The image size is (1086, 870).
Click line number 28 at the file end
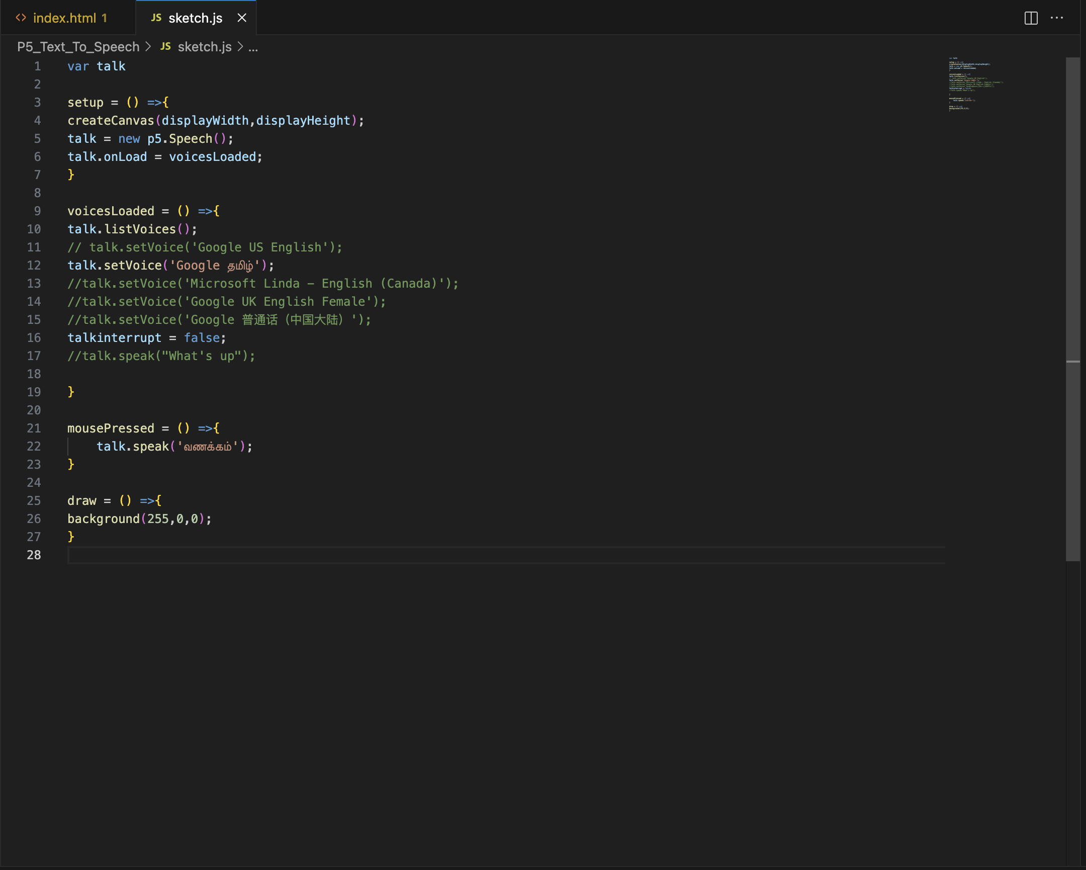pos(34,555)
